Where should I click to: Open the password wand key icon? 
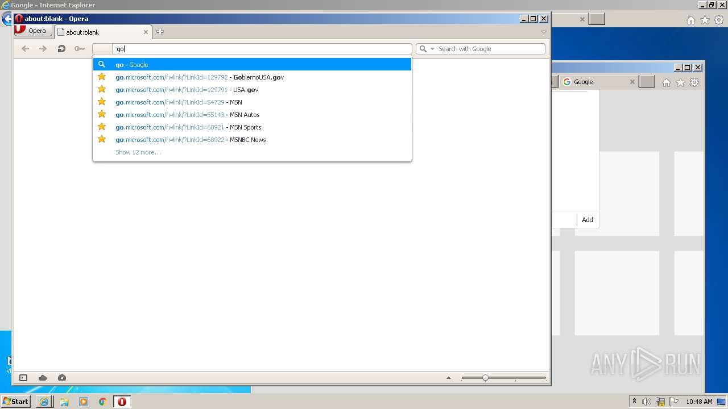coord(80,49)
